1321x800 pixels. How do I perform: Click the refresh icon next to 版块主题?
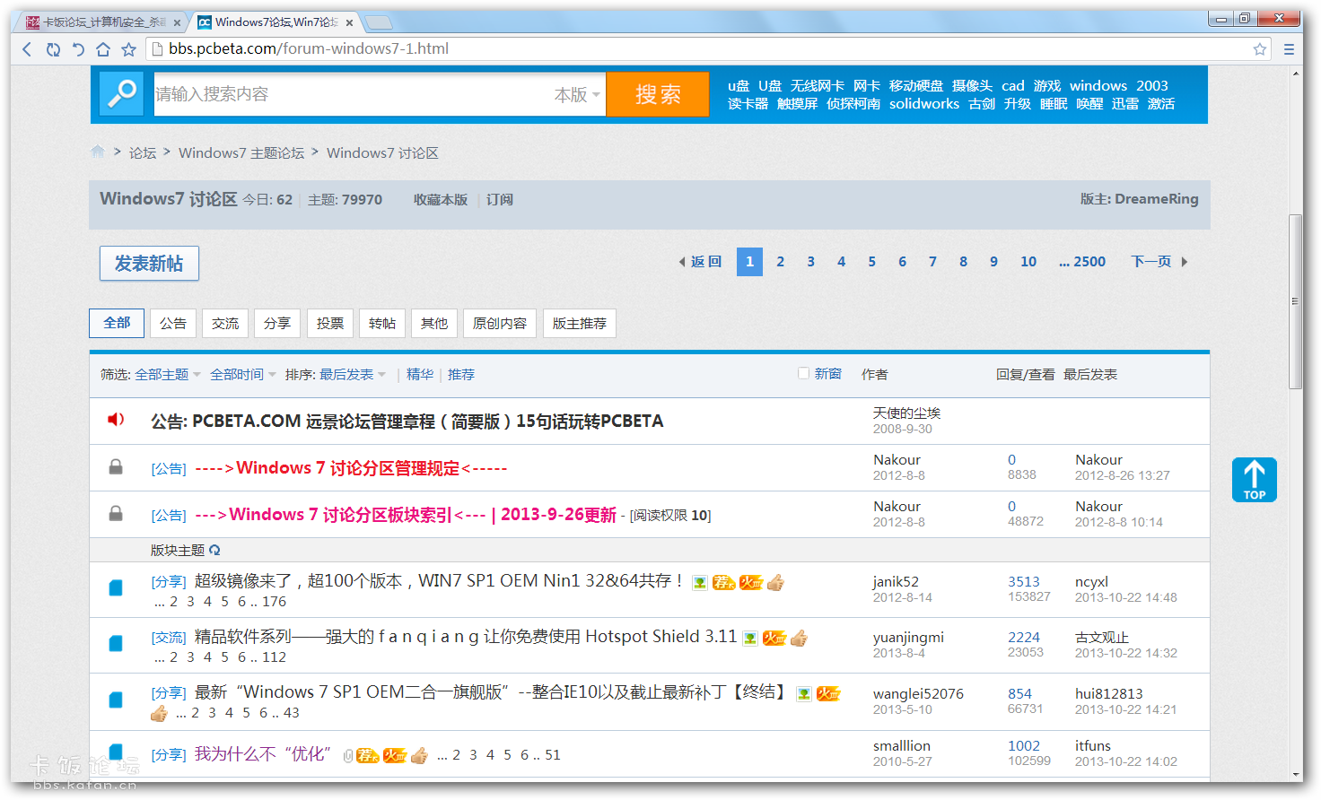[x=214, y=550]
